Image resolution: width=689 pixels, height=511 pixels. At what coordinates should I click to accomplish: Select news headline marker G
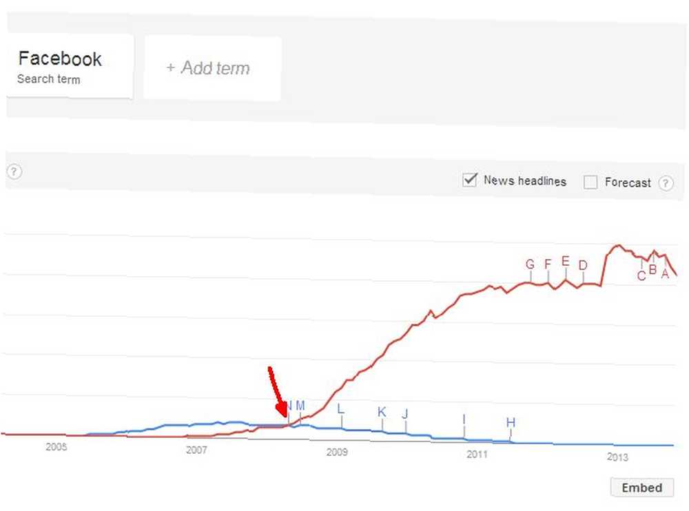click(531, 264)
